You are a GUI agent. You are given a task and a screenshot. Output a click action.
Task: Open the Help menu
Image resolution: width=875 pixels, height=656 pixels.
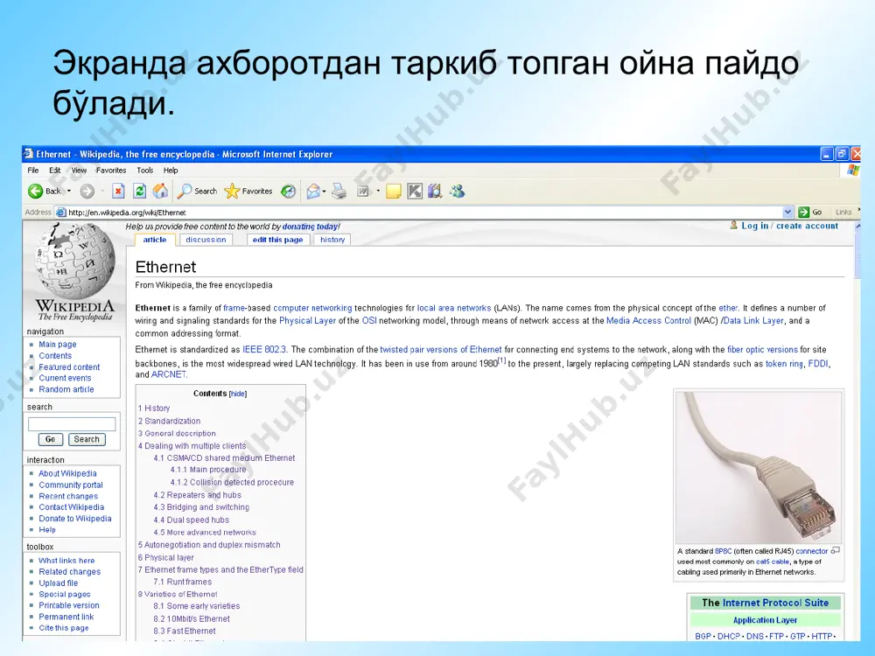click(x=171, y=171)
